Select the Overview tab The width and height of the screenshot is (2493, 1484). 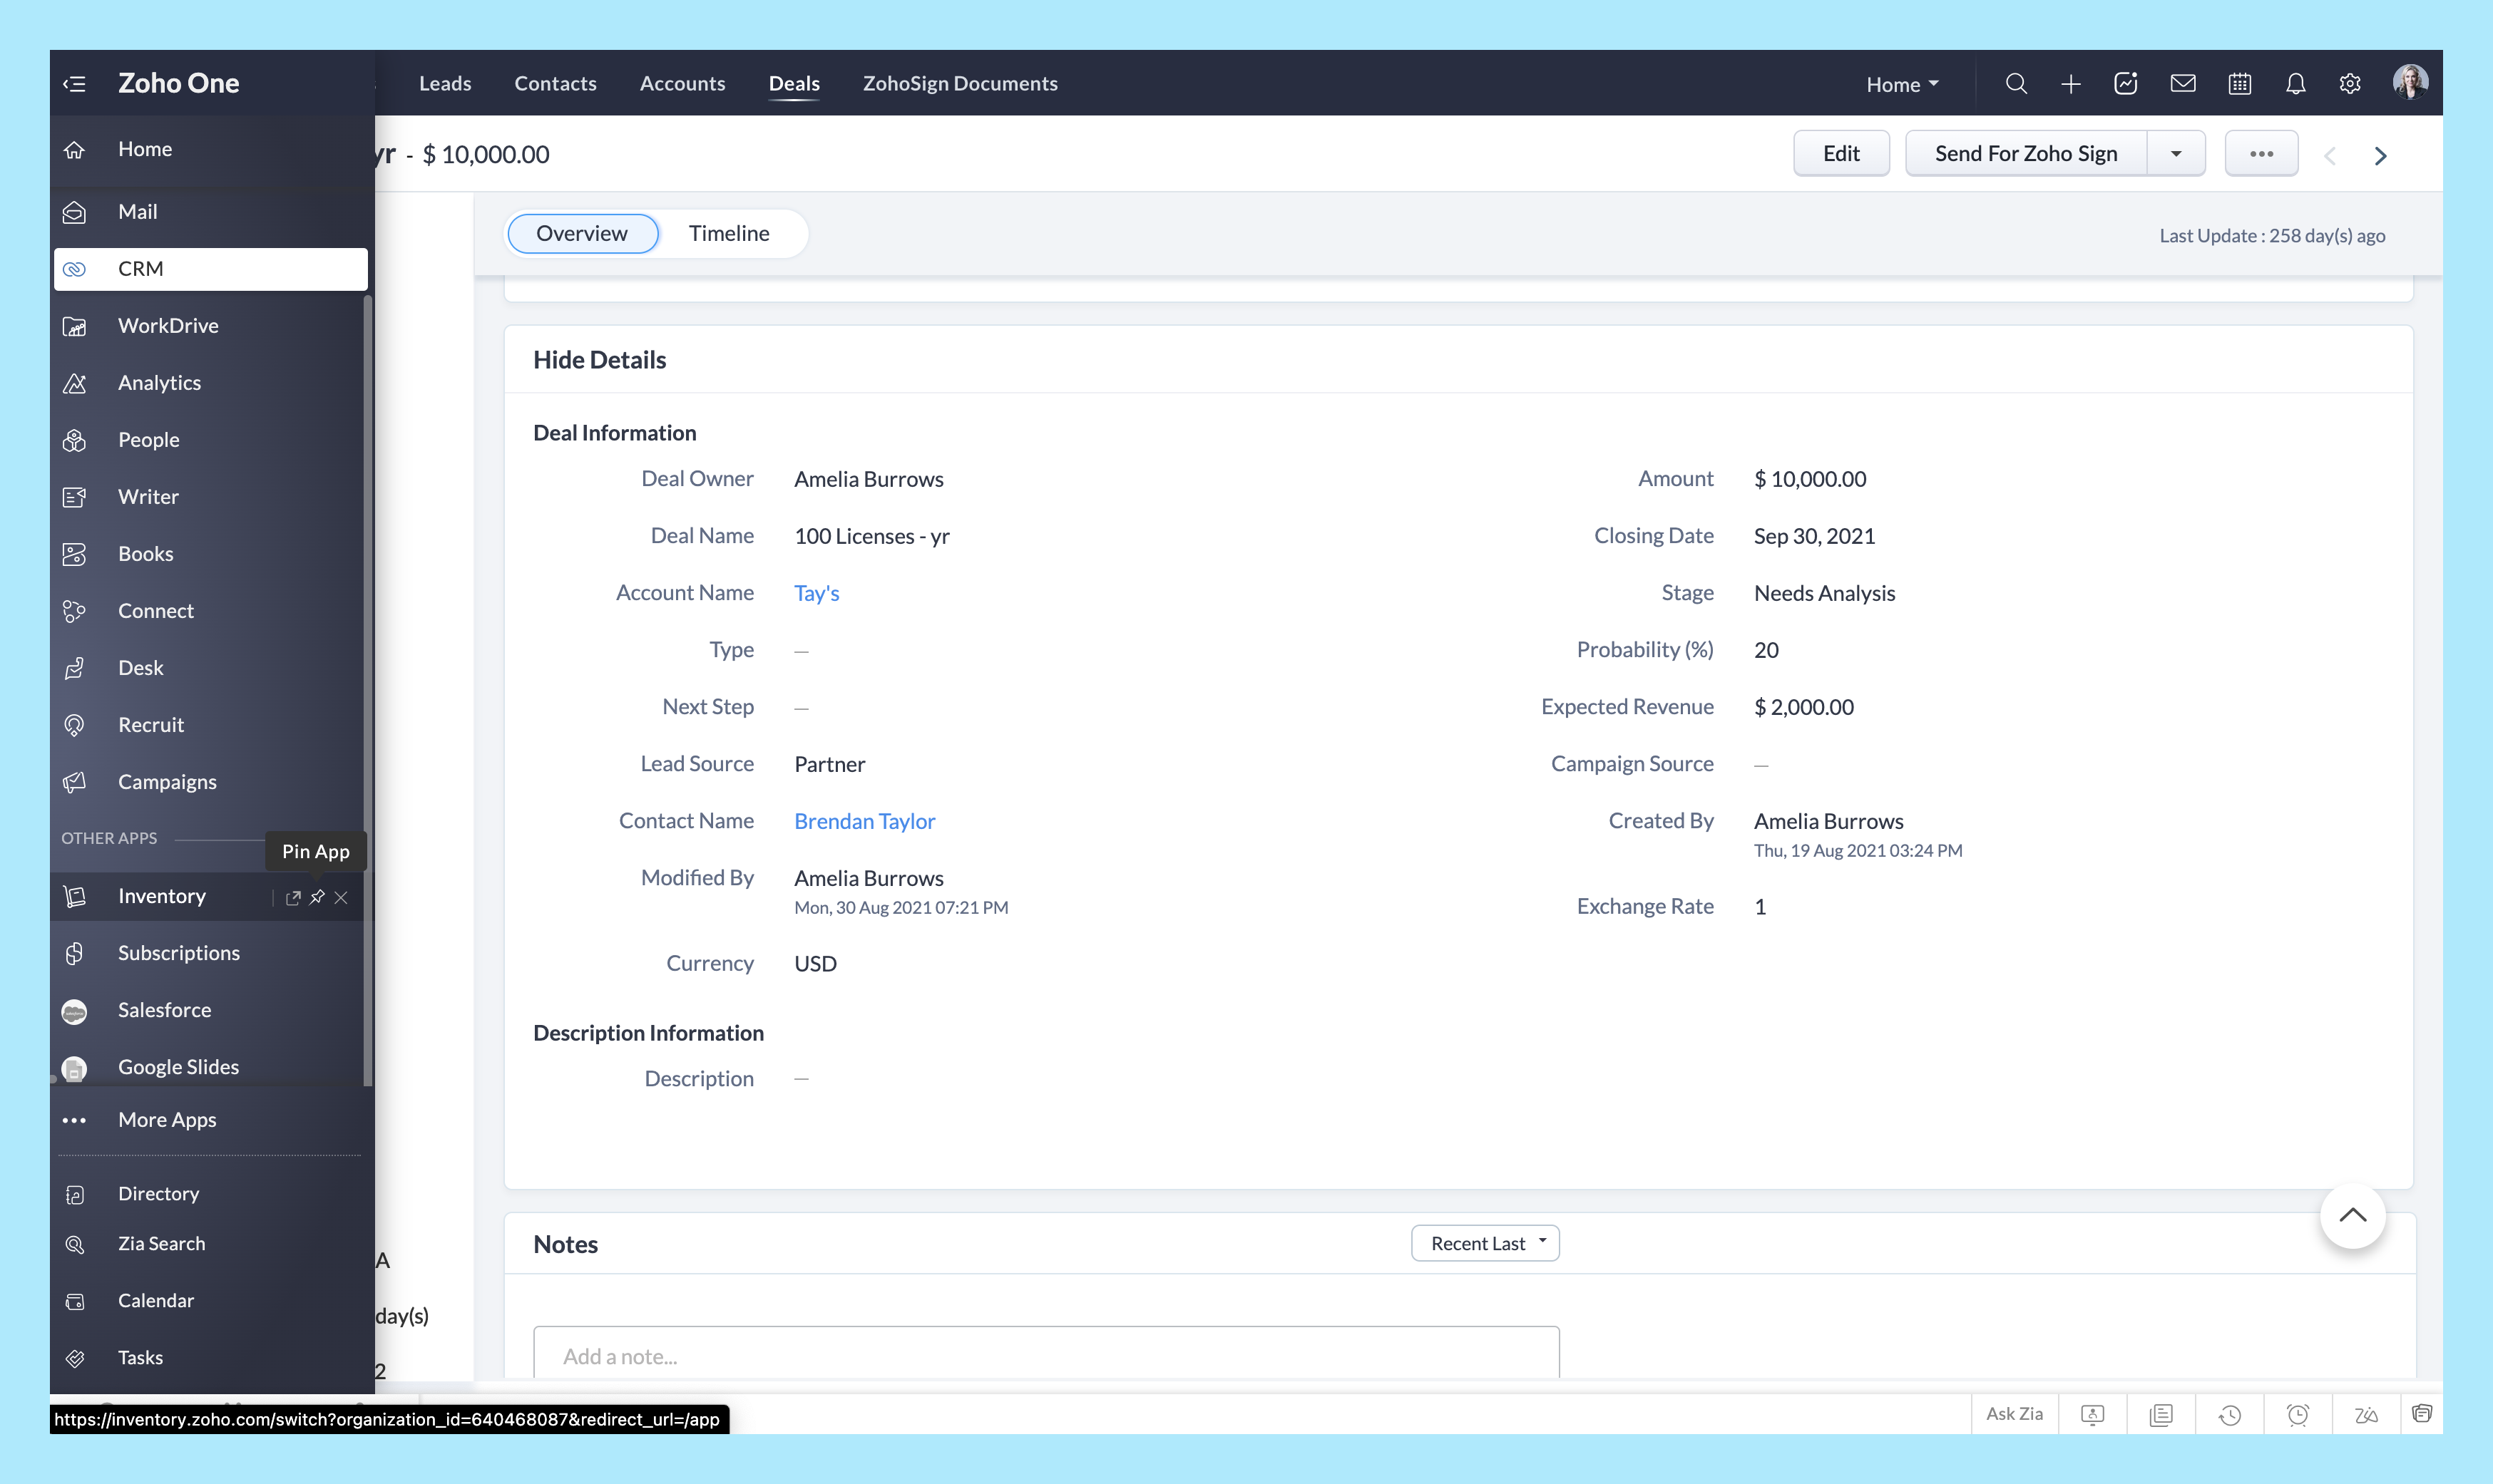coord(581,232)
